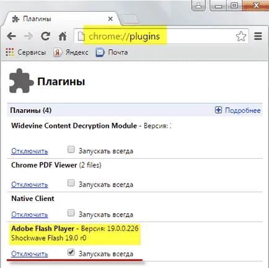Open the home page icon
This screenshot has width=269, height=268.
tap(63, 36)
